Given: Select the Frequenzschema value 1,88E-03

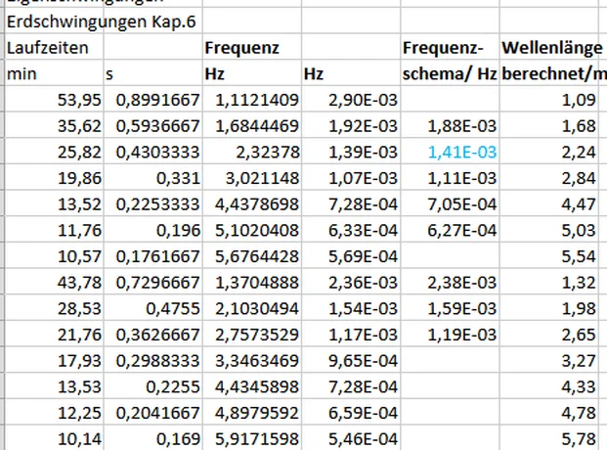Looking at the screenshot, I should click(449, 125).
